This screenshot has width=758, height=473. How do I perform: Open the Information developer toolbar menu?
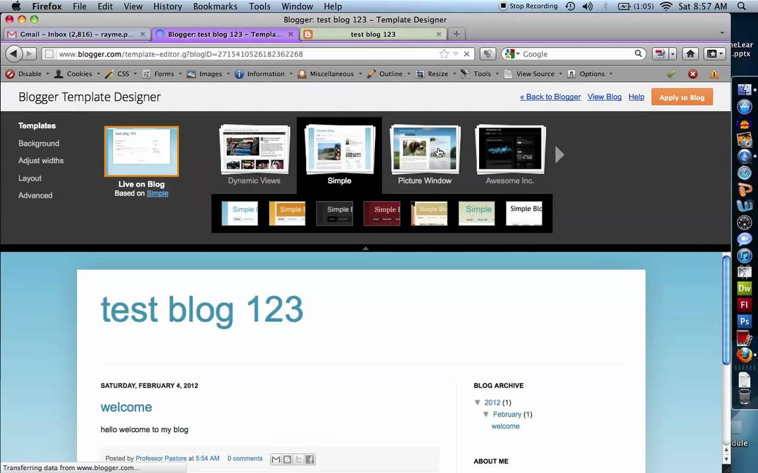(x=263, y=74)
